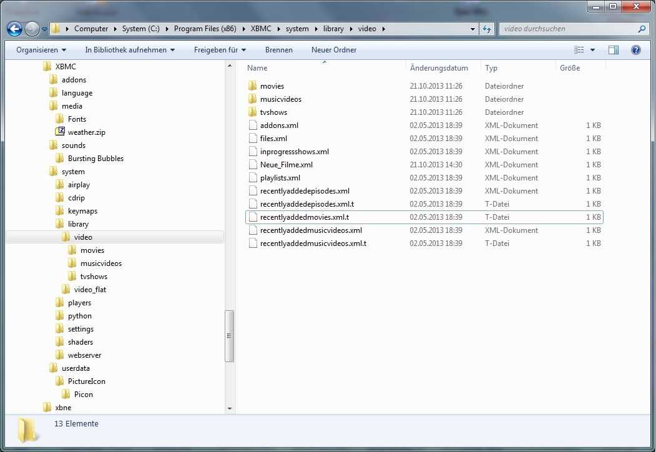The image size is (656, 452).
Task: Select the weather.zip icon in tree
Action: click(60, 131)
